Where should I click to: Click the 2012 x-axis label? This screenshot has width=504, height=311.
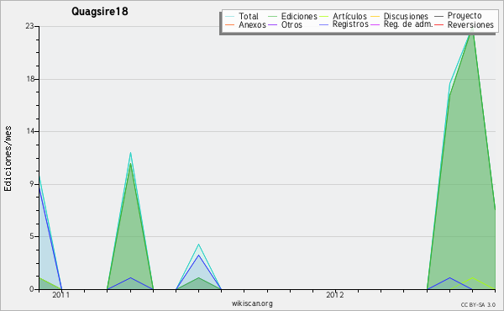coord(335,295)
